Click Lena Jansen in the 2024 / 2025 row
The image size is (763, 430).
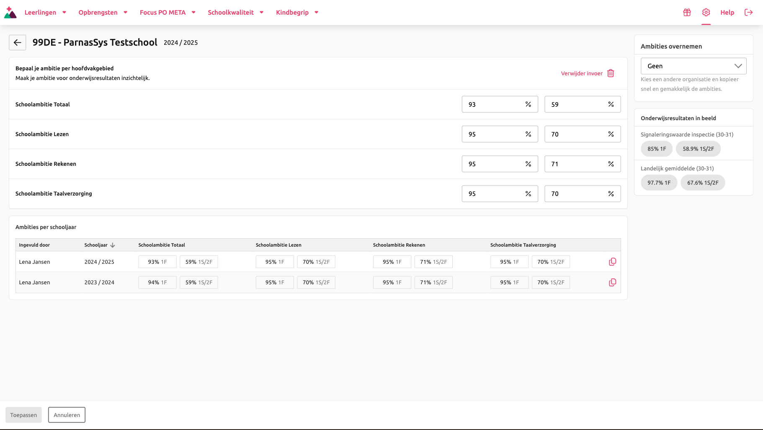click(x=34, y=262)
